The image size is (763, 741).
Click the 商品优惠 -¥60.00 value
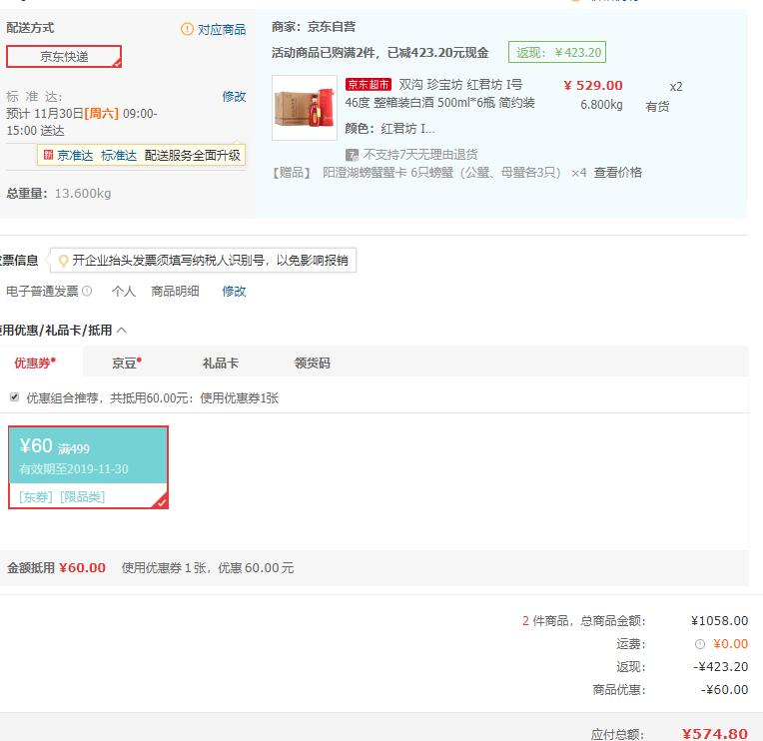pos(725,689)
